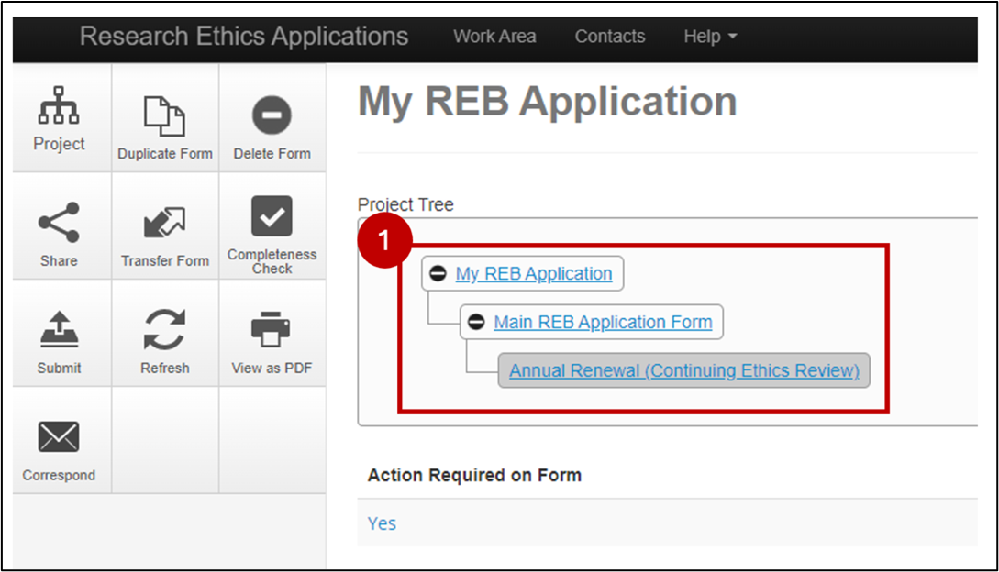Open Correspond envelope icon
The height and width of the screenshot is (572, 999).
(x=59, y=437)
